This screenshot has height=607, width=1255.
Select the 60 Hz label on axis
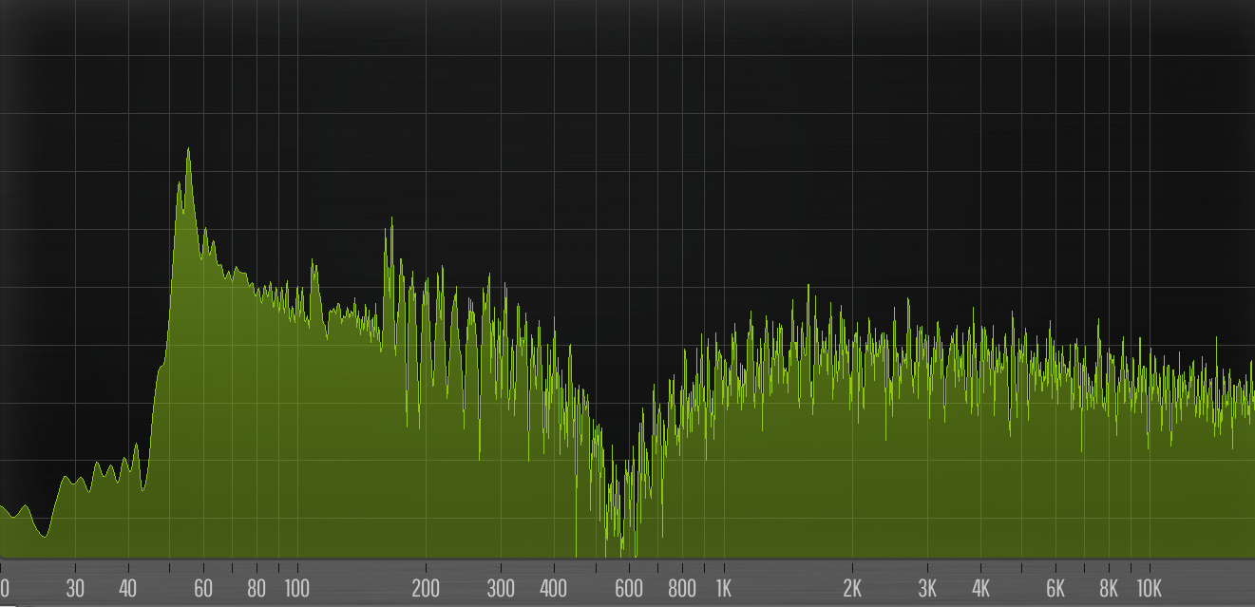pyautogui.click(x=203, y=588)
